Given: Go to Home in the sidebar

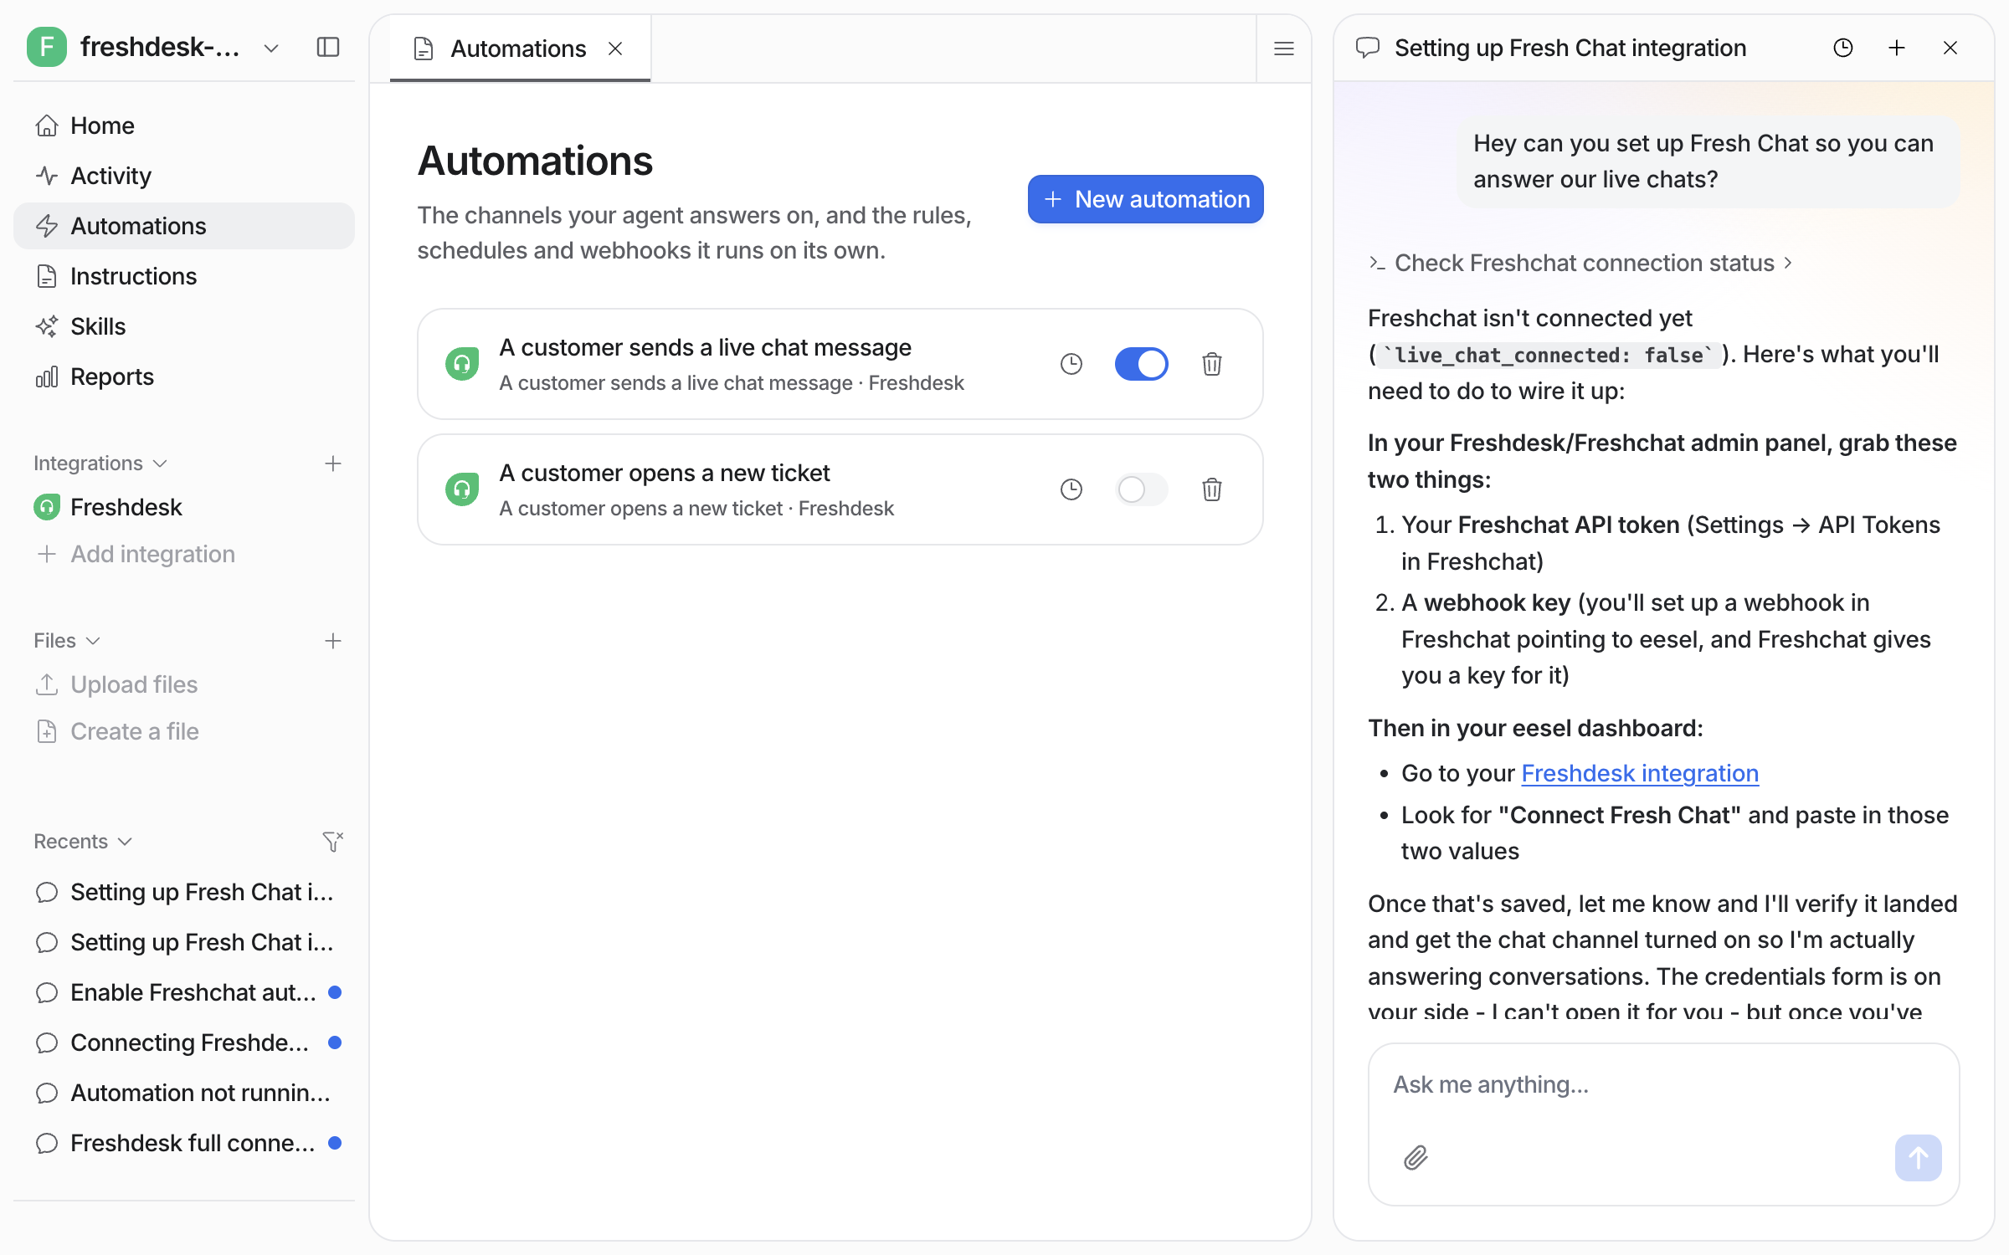Looking at the screenshot, I should [x=184, y=125].
